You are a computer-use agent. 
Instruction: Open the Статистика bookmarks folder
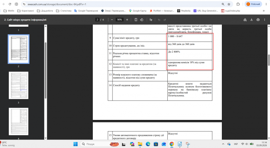(x=64, y=11)
